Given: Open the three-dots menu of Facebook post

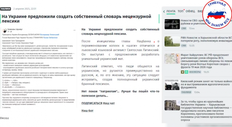Looking at the screenshot, I should point(74,30).
